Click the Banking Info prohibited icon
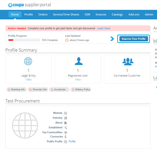This screenshot has height=157, width=157. coord(9,90)
